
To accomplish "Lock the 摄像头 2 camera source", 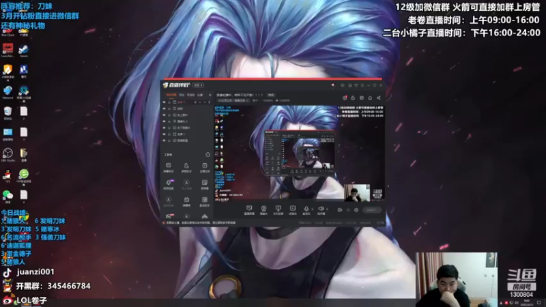I will (x=169, y=121).
